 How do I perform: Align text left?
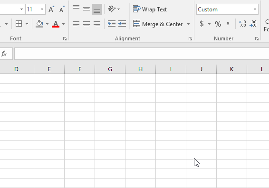[76, 24]
